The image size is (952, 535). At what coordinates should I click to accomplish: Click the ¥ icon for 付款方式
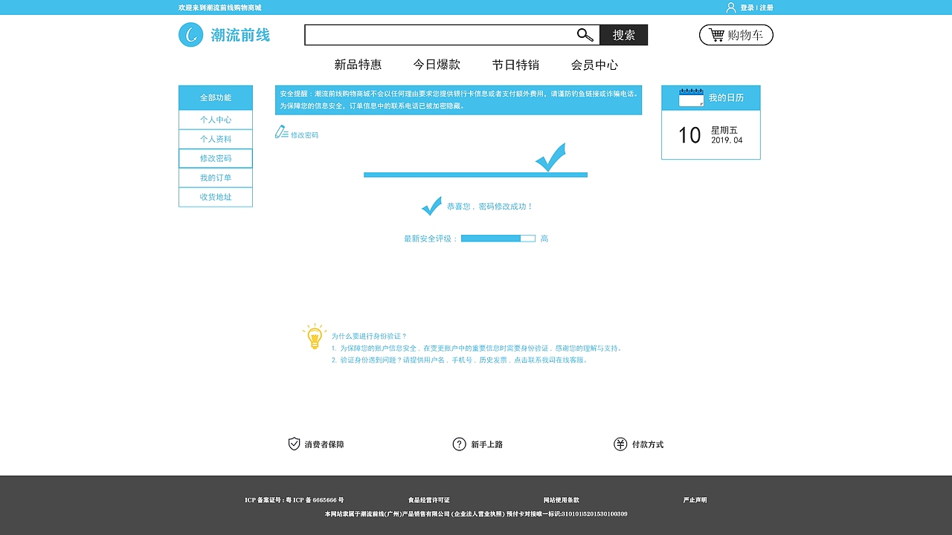[620, 444]
